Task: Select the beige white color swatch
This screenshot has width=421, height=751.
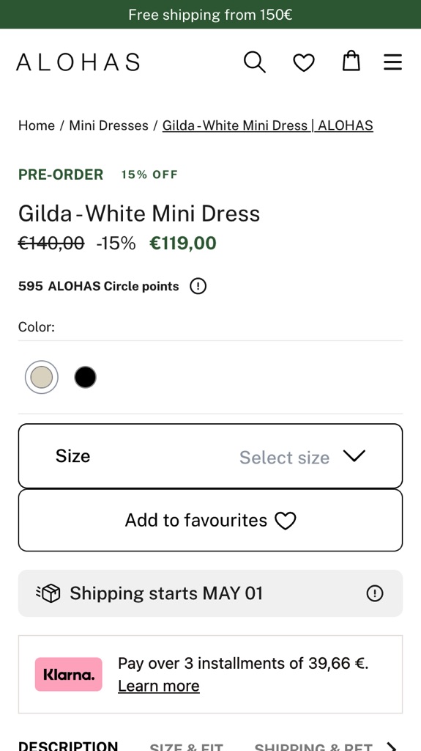Action: 42,378
